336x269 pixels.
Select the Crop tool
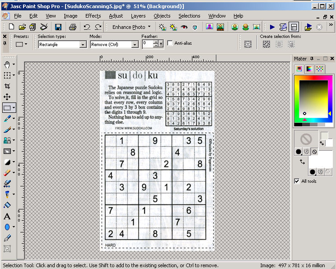click(7, 86)
